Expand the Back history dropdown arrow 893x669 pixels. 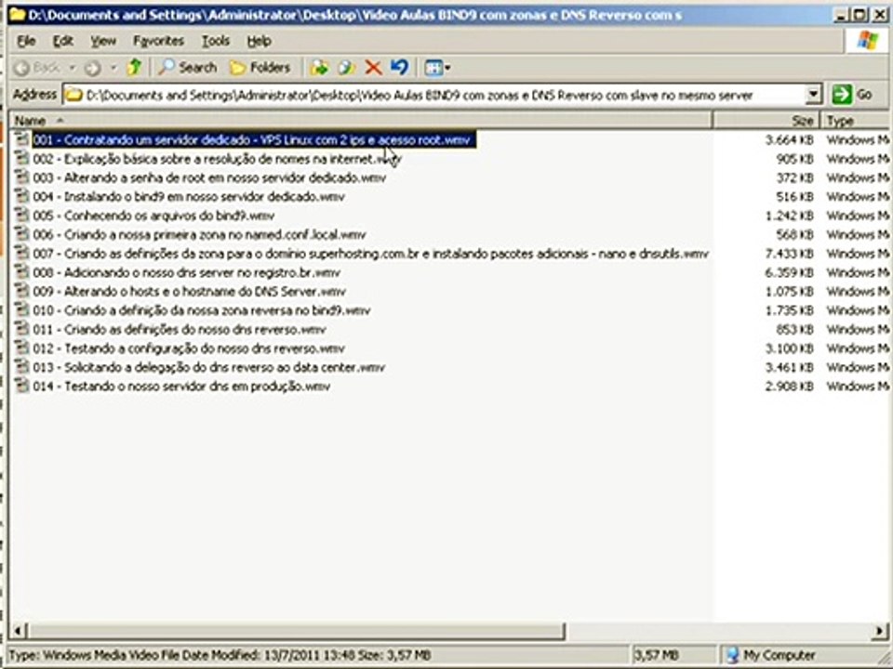[x=73, y=68]
